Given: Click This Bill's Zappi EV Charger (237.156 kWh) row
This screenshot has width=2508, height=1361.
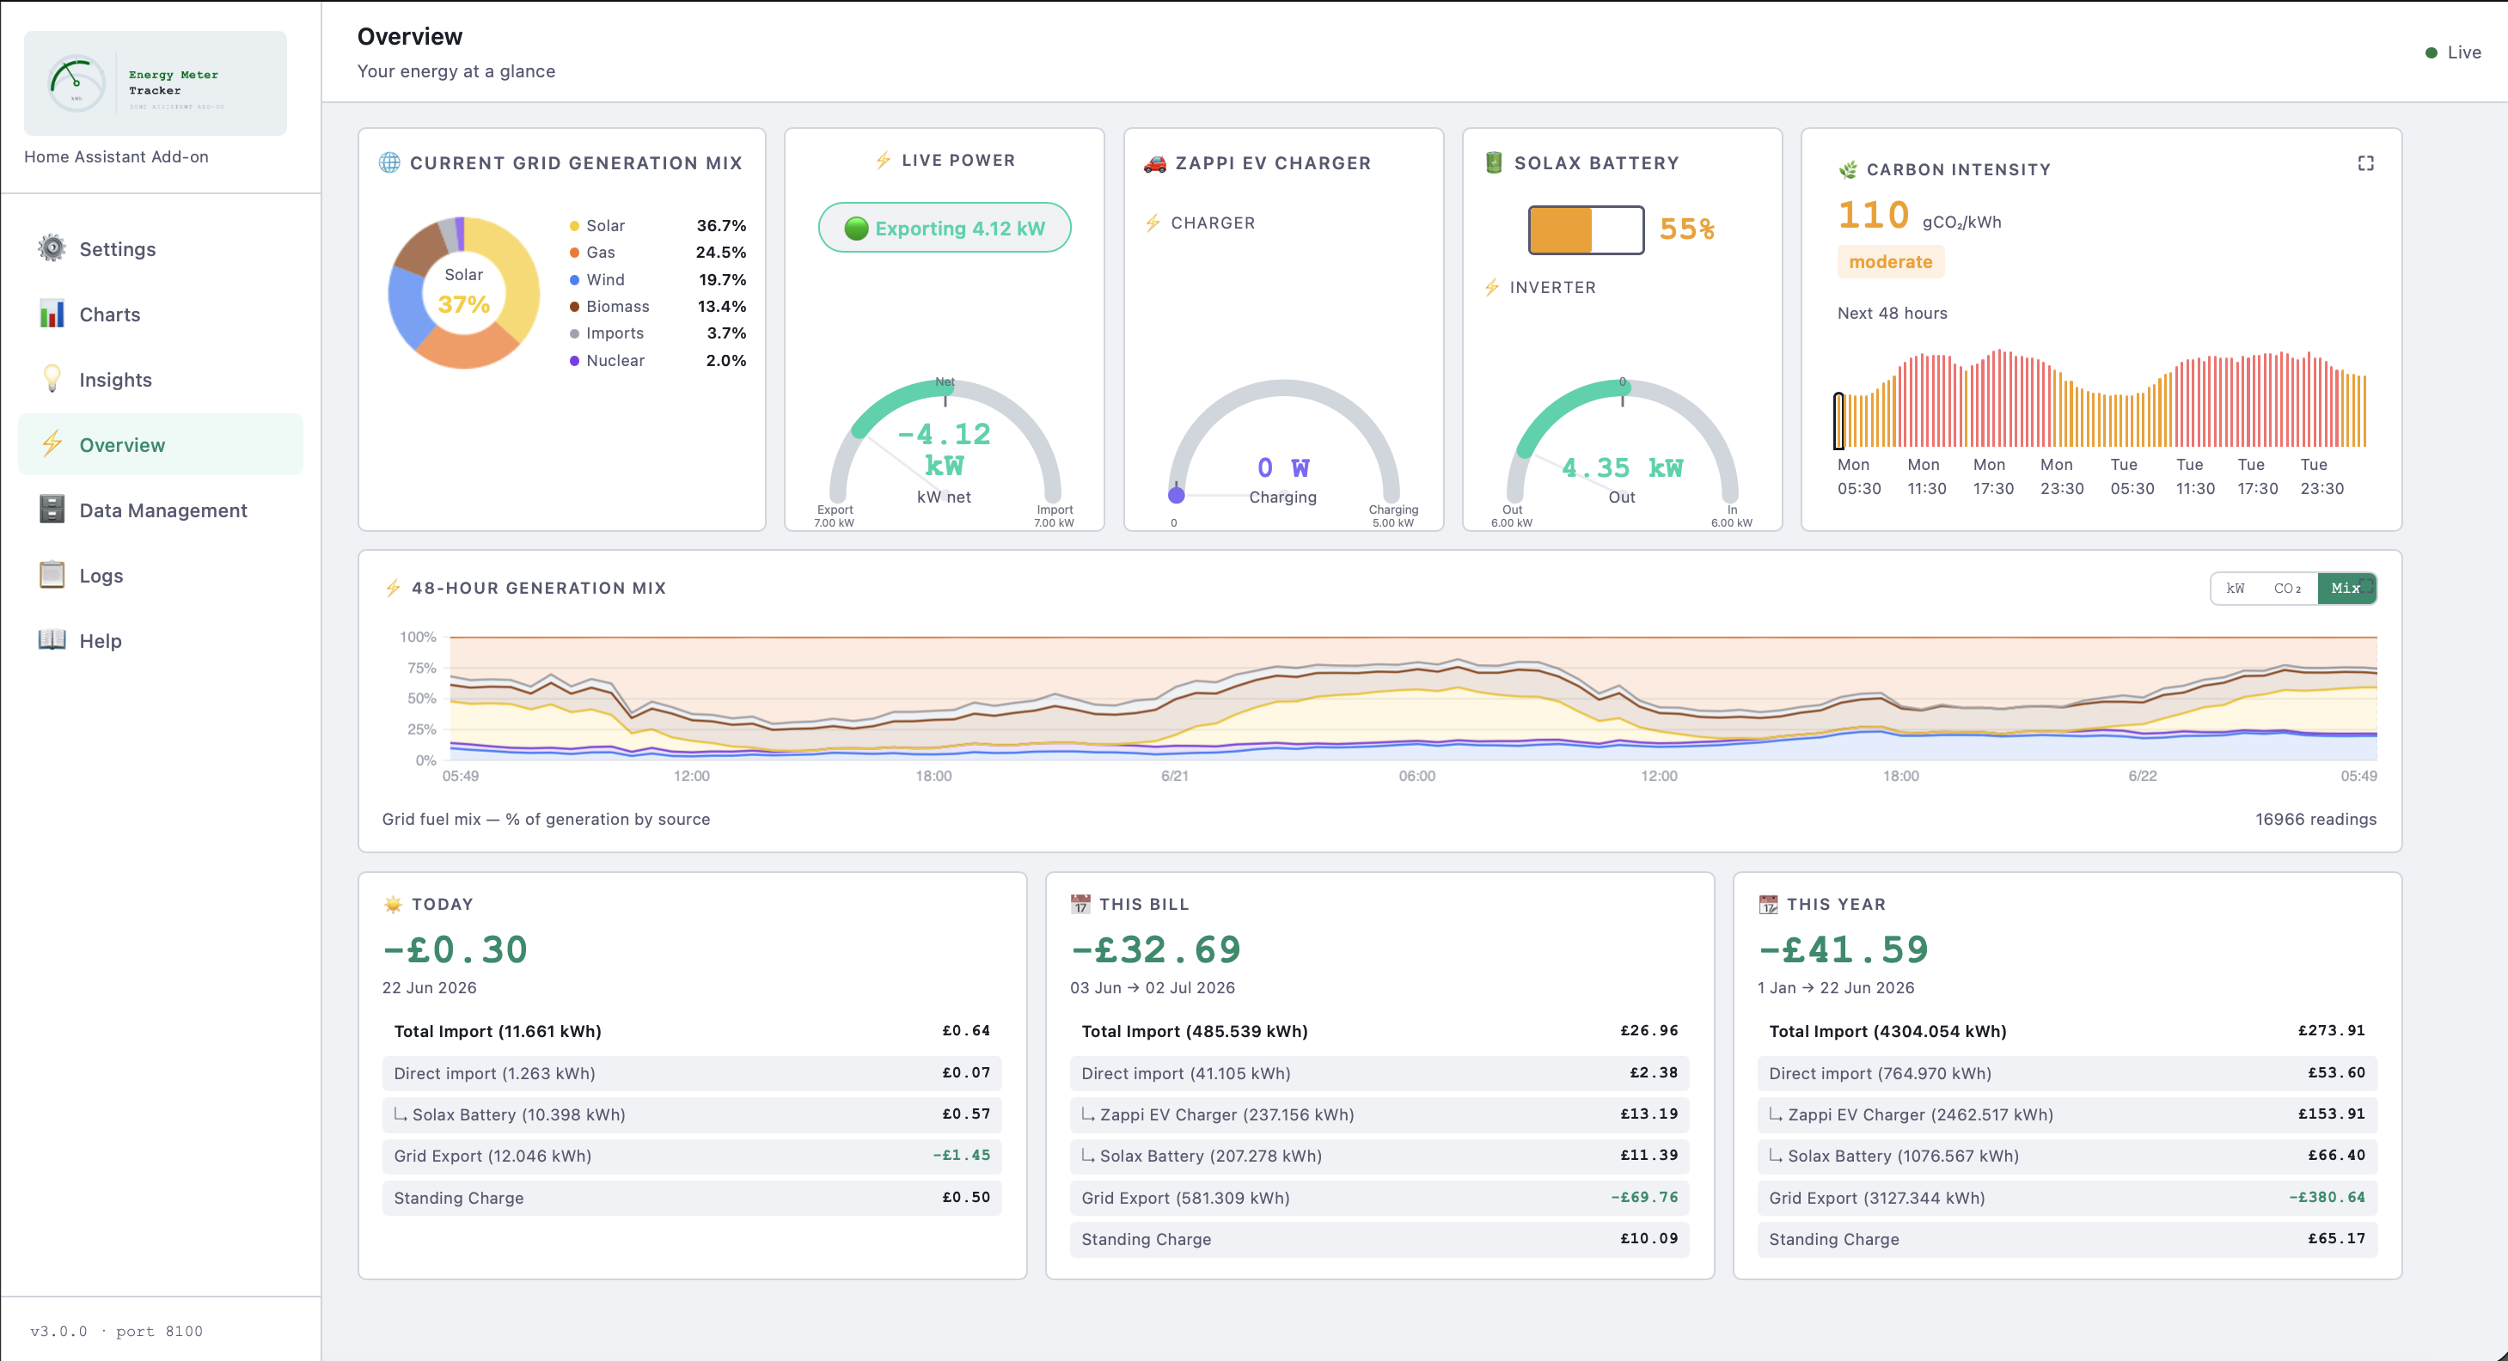Looking at the screenshot, I should click(x=1379, y=1114).
